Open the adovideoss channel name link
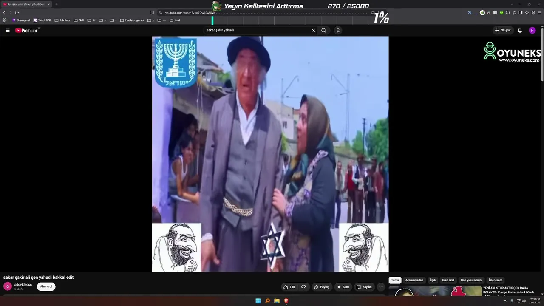The height and width of the screenshot is (306, 544). [x=23, y=285]
